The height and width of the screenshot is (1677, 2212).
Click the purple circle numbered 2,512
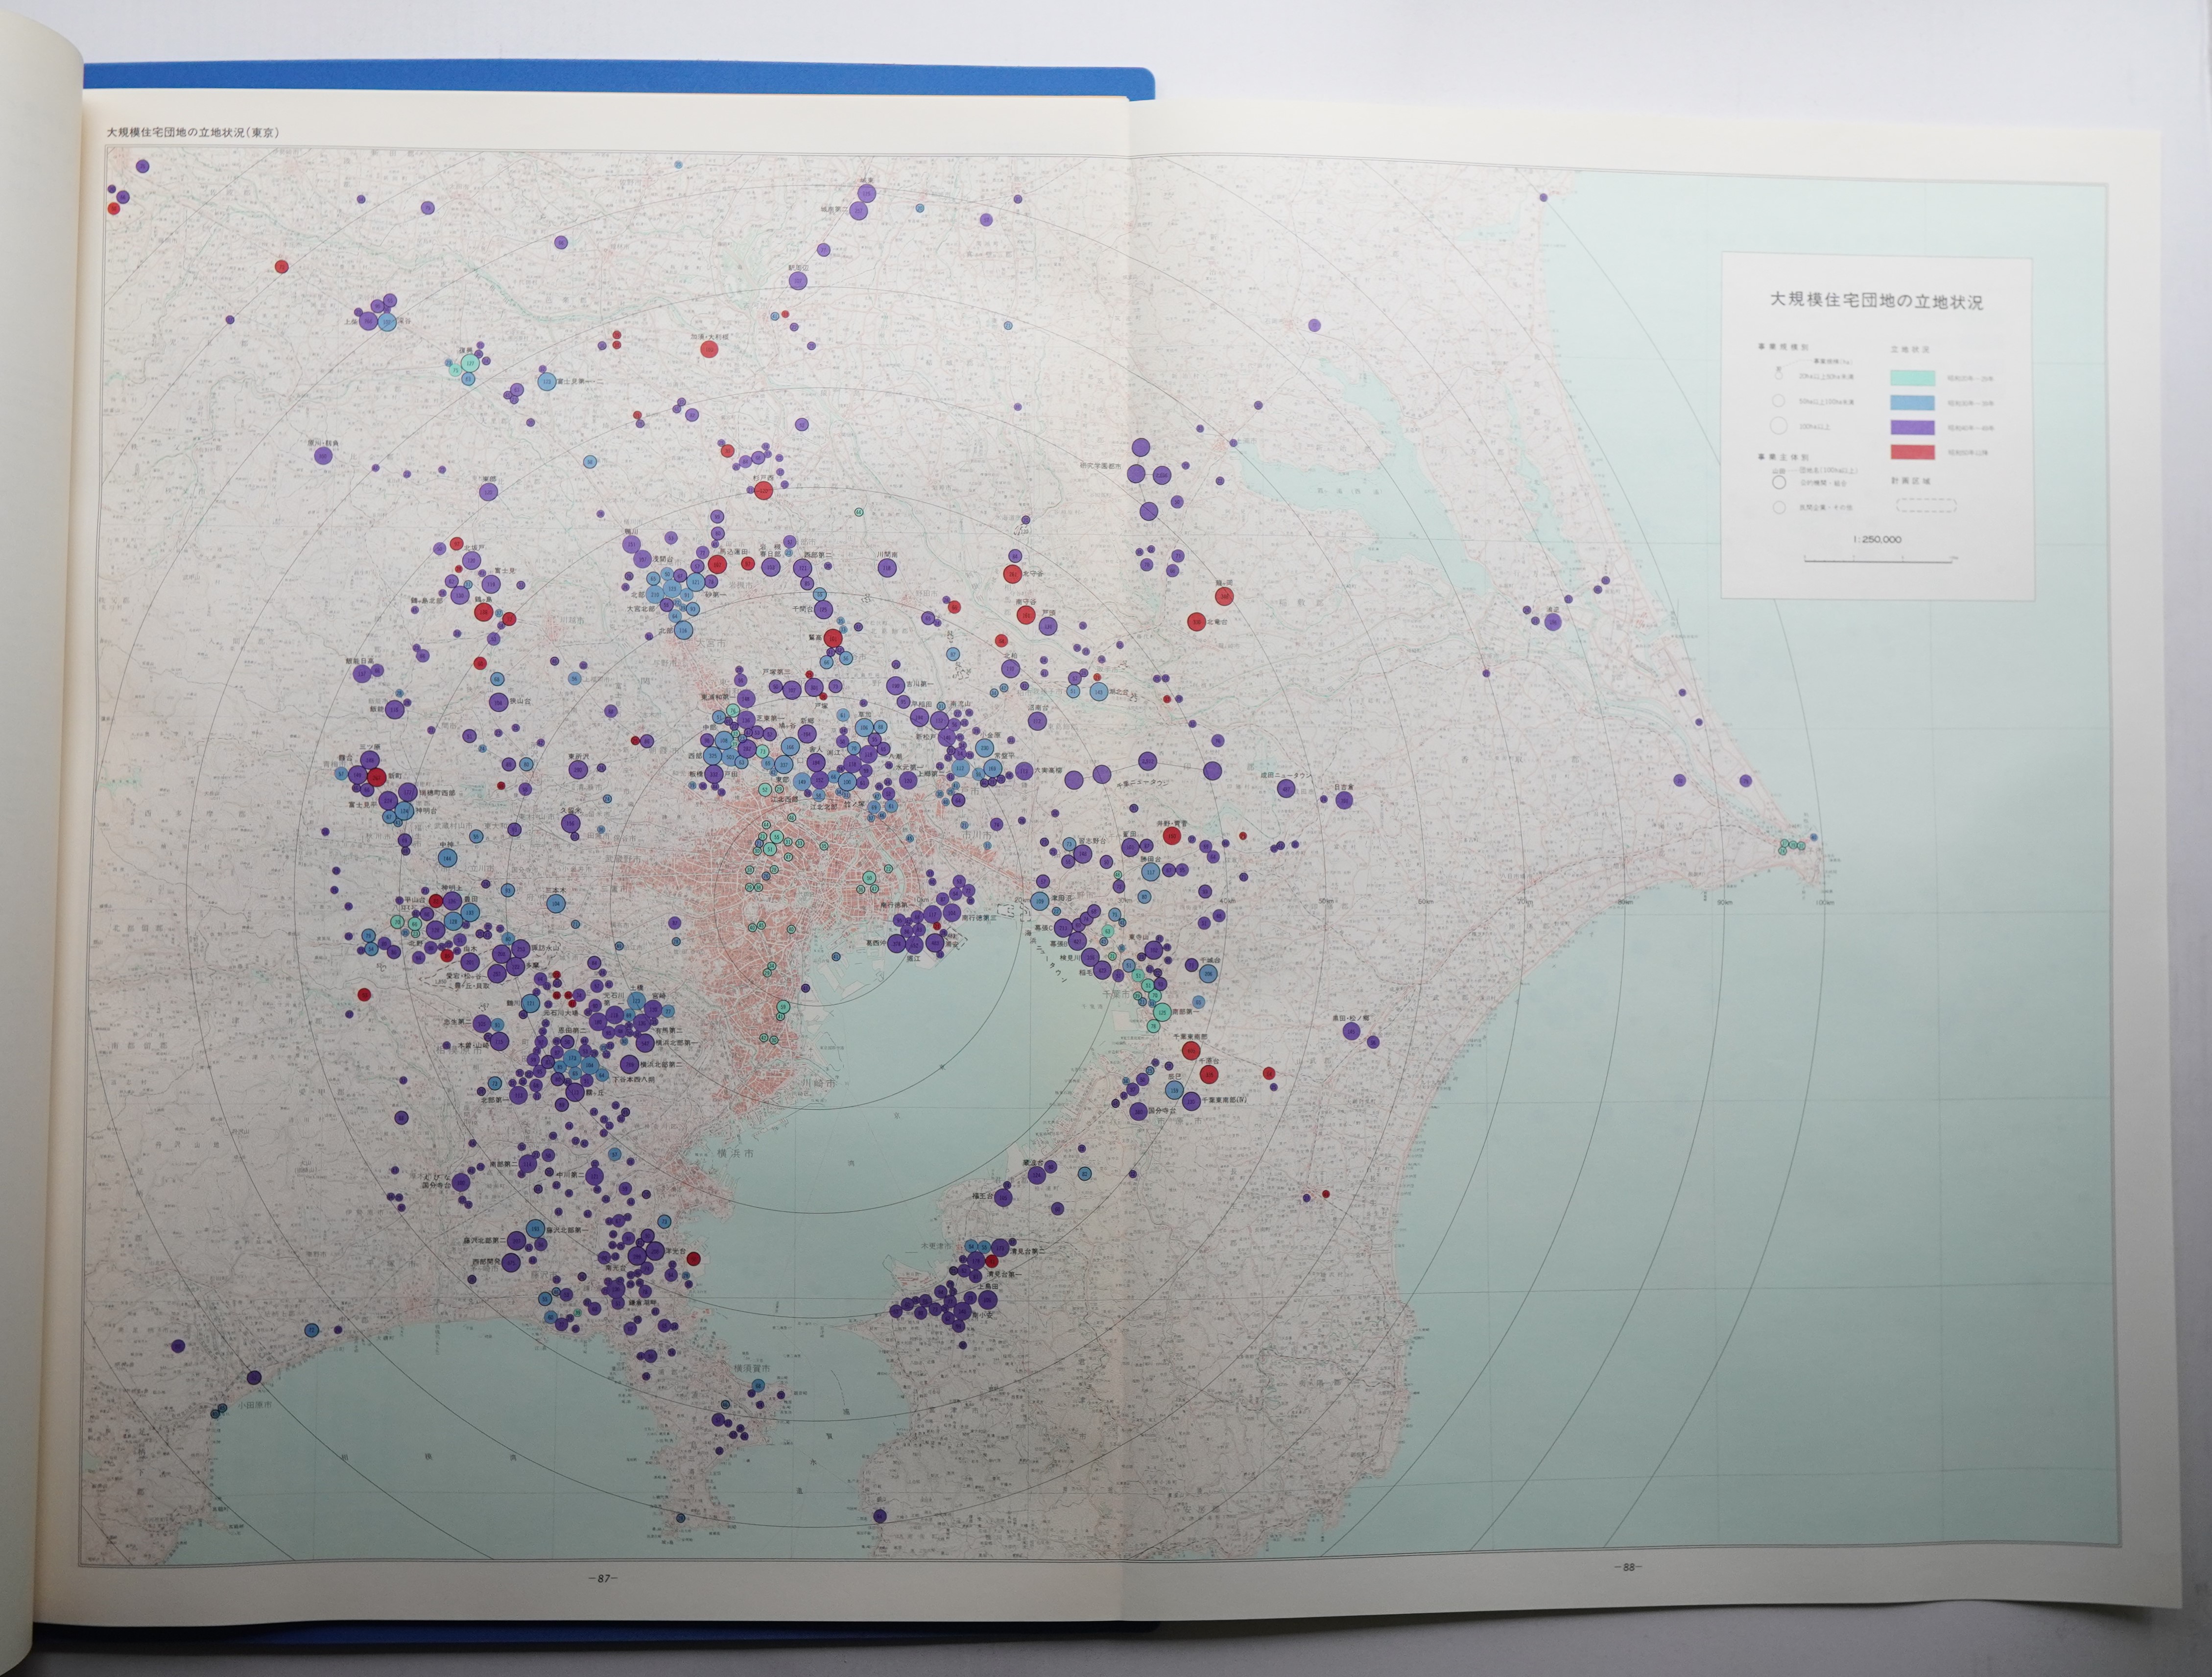tap(1148, 761)
